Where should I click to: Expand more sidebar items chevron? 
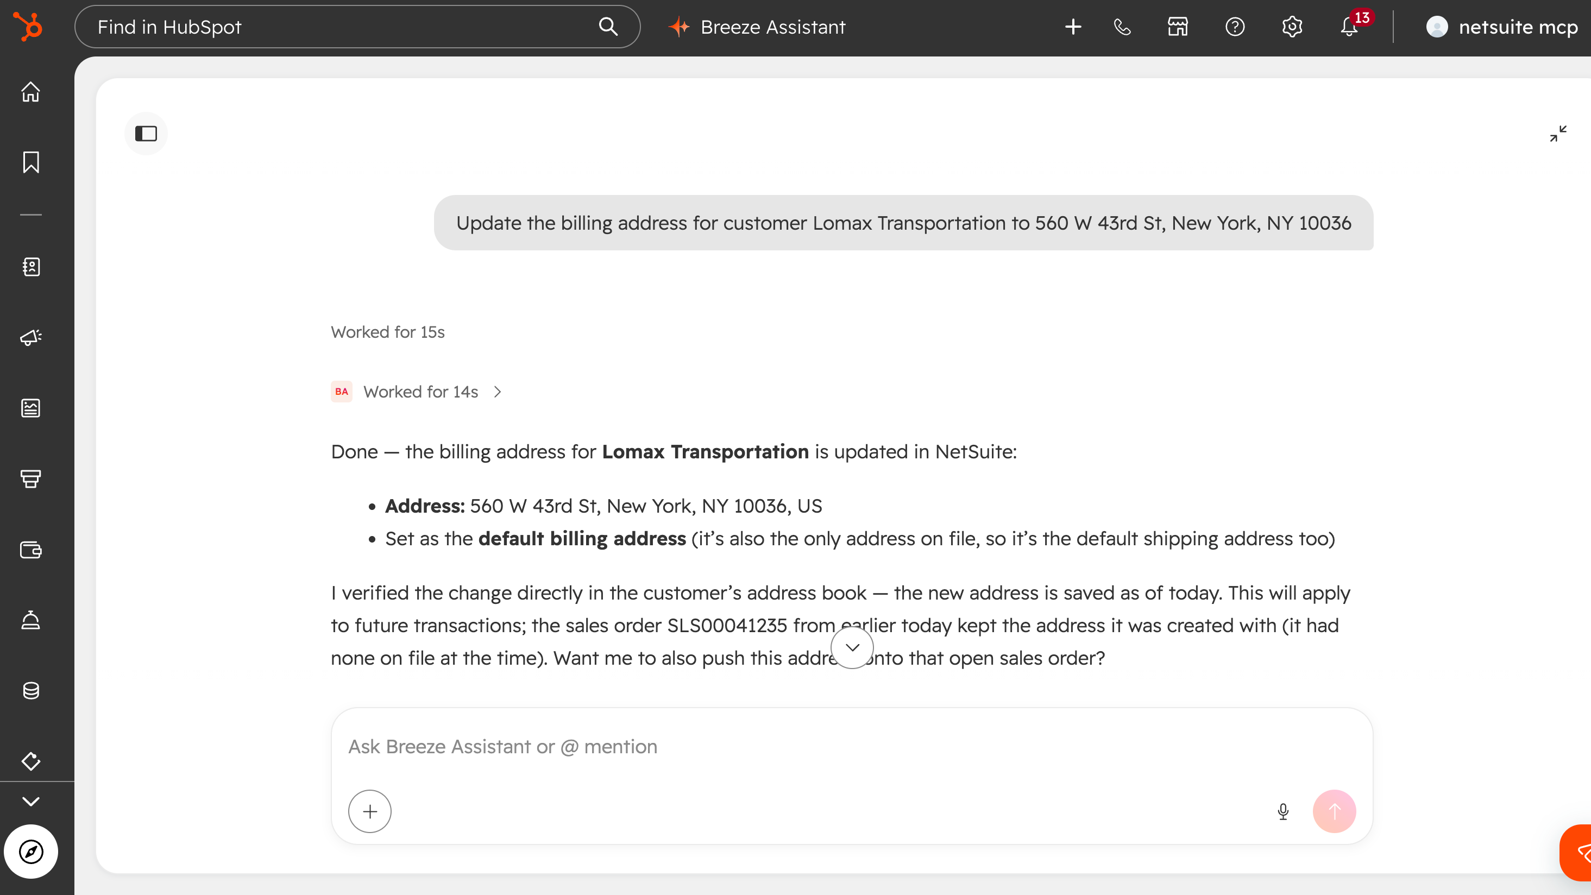click(31, 801)
